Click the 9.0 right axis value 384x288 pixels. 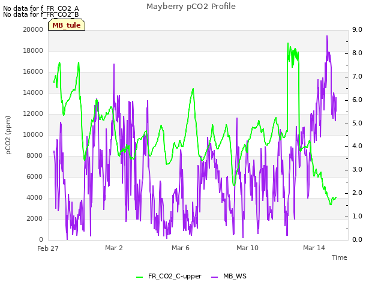click(x=357, y=29)
